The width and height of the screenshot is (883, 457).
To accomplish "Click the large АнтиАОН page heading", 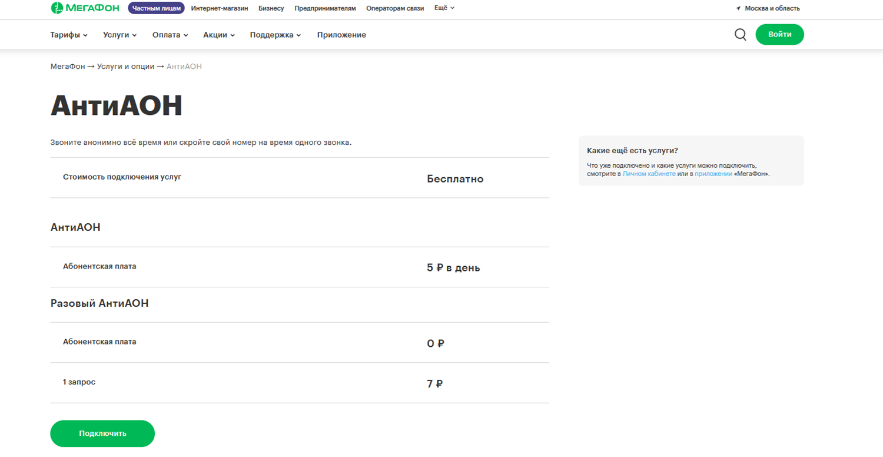I will click(117, 105).
